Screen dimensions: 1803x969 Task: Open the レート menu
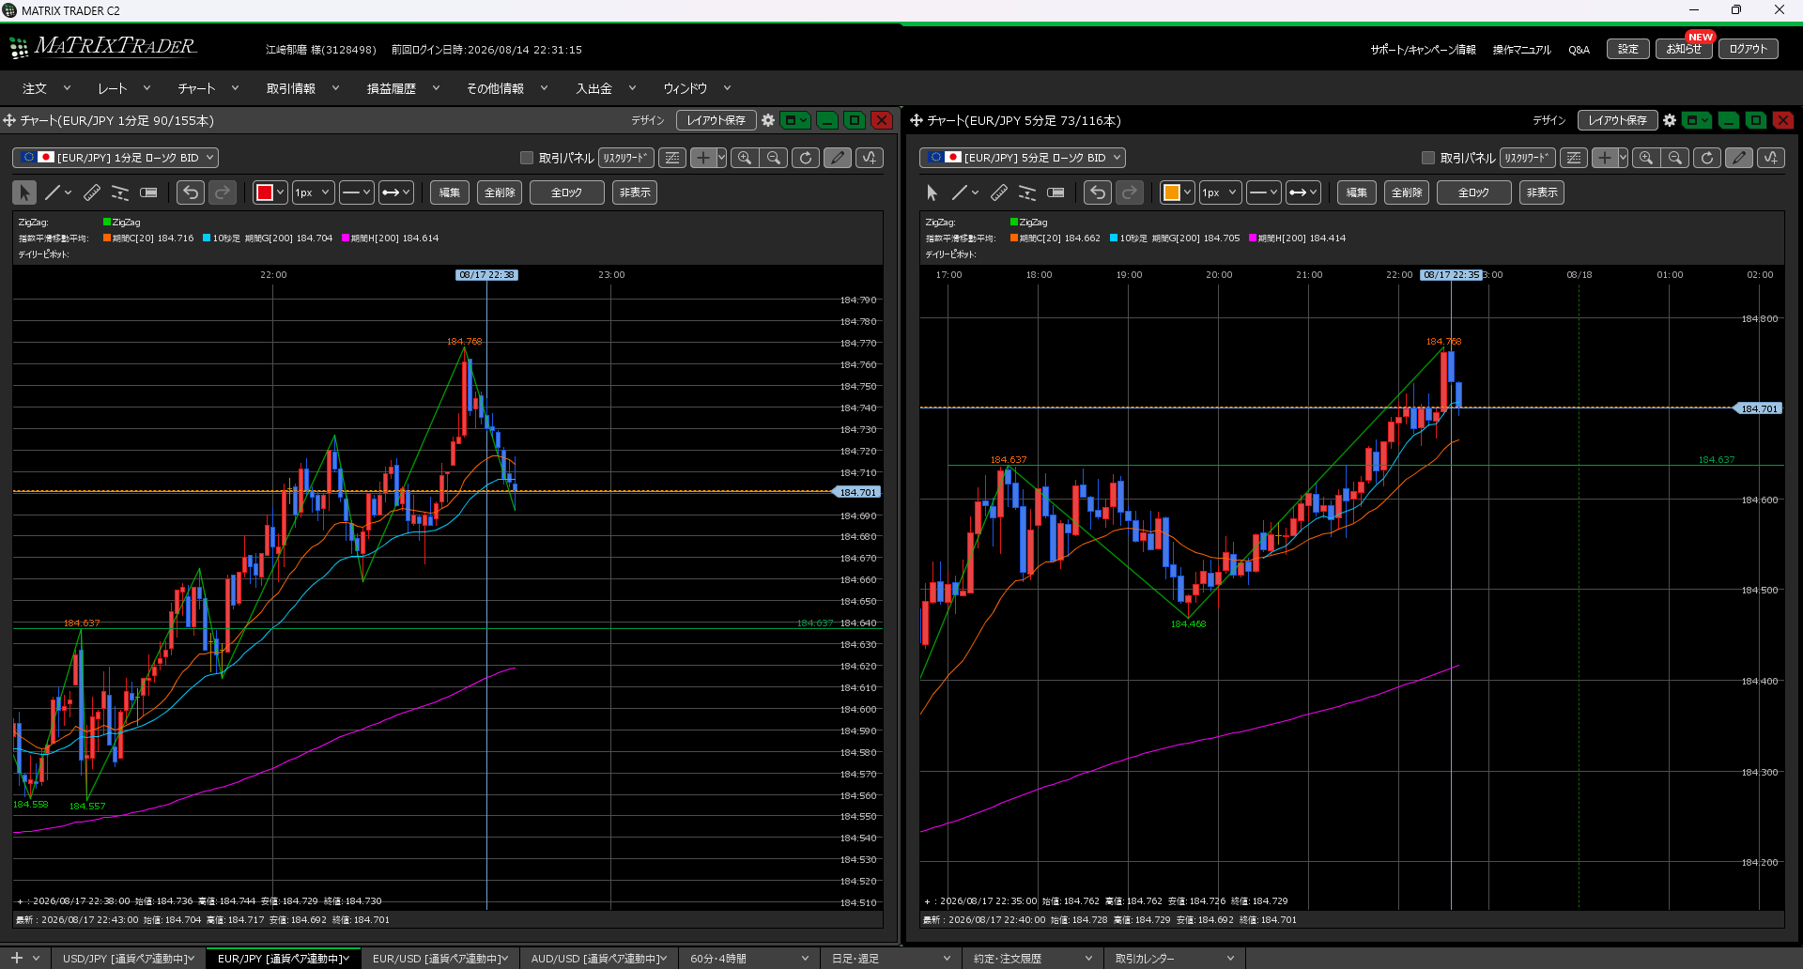click(x=124, y=88)
